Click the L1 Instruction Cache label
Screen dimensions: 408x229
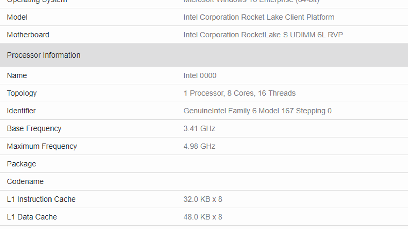(41, 199)
